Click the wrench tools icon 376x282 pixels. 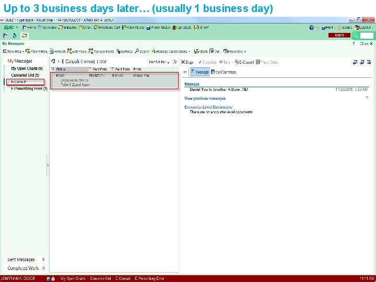318,28
